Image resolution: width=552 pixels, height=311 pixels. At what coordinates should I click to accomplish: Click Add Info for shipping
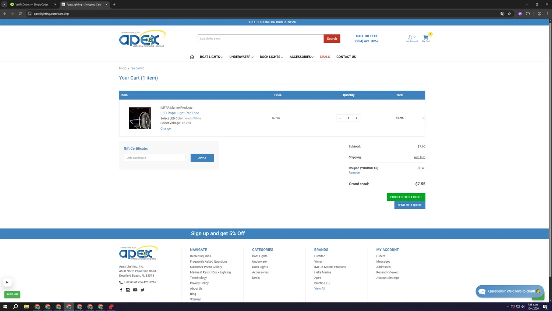click(x=420, y=157)
